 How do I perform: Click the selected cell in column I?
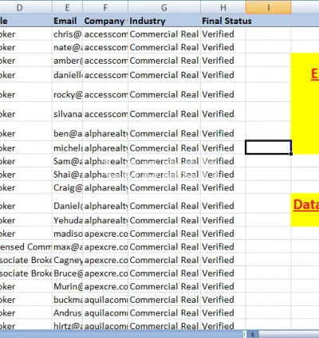[x=268, y=147]
